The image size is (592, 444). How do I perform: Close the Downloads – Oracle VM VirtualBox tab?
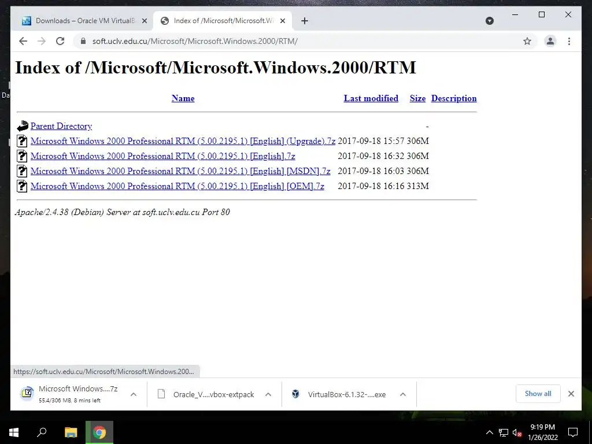point(144,21)
